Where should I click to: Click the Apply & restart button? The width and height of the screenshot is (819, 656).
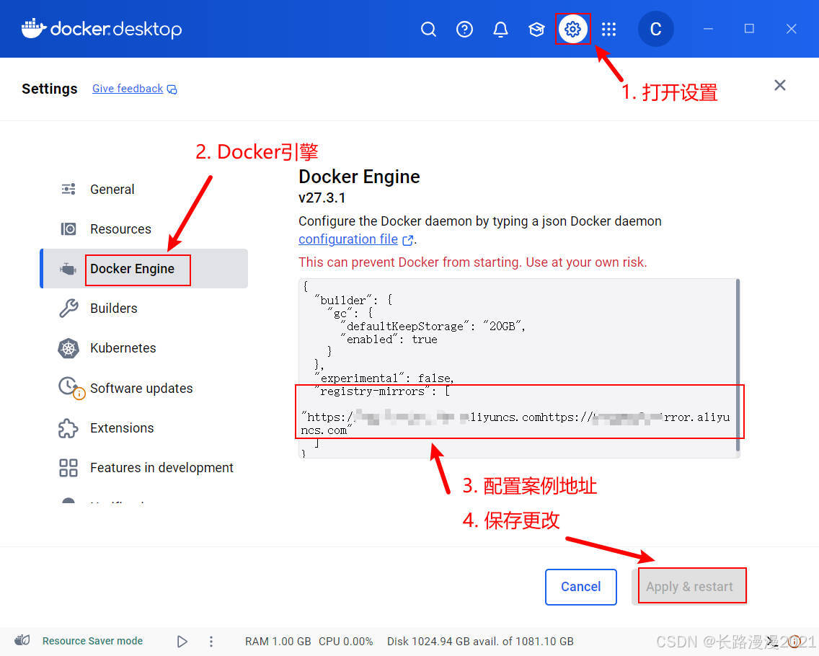689,587
